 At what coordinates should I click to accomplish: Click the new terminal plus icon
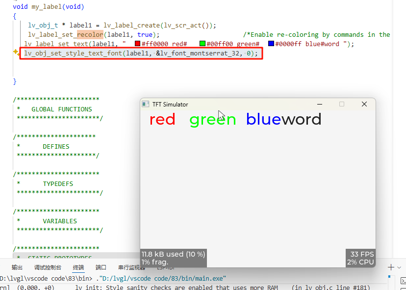[391, 267]
